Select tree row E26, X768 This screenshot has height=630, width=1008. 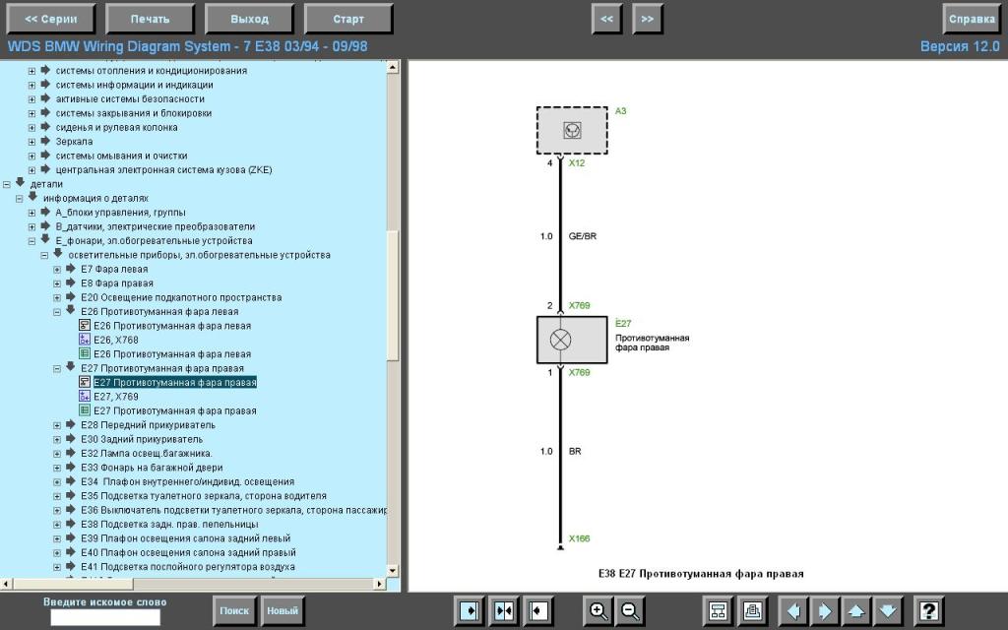pos(116,340)
